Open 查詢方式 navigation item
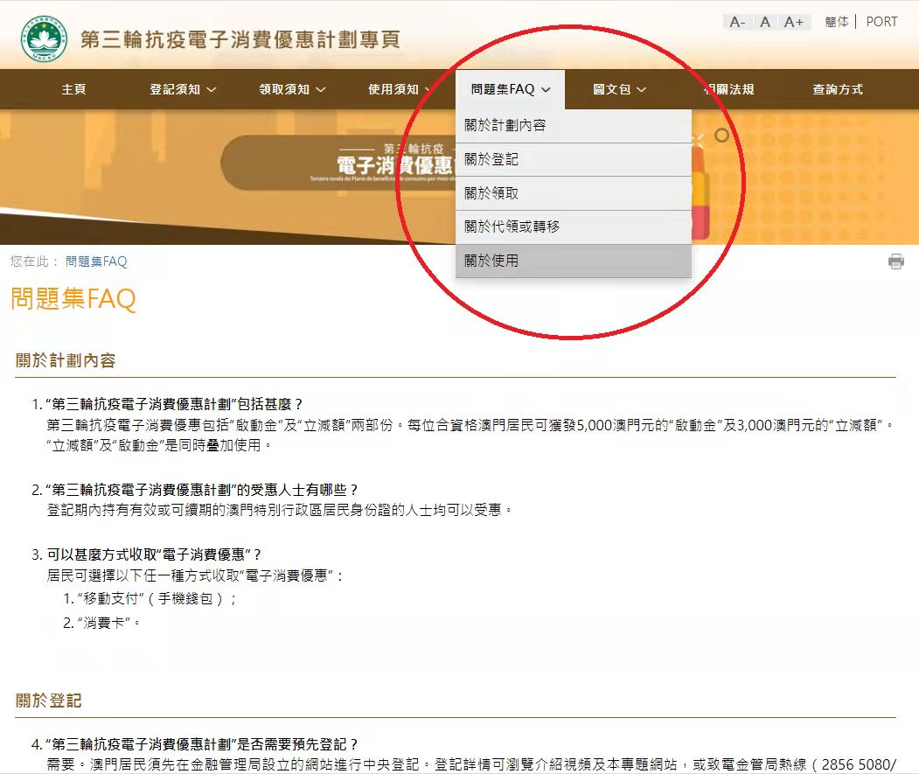This screenshot has height=774, width=919. (x=837, y=89)
